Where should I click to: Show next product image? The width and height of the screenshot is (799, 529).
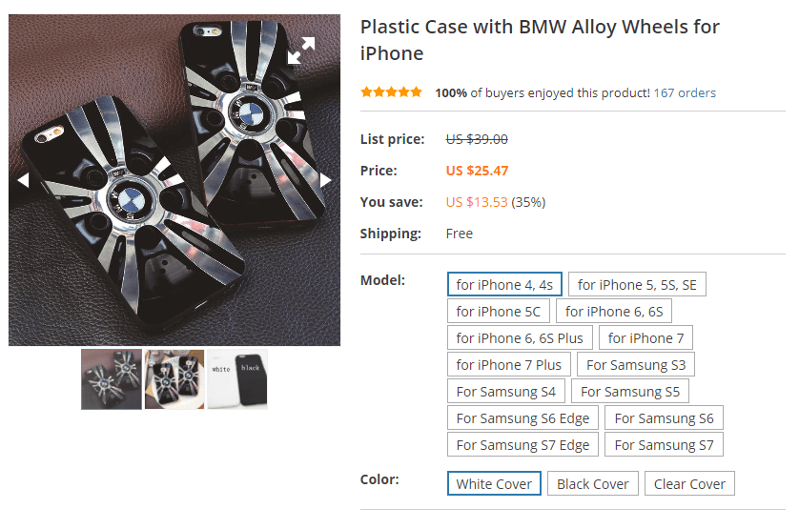(x=325, y=179)
